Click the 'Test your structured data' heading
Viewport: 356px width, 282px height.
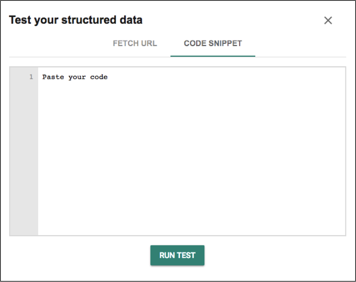[76, 20]
